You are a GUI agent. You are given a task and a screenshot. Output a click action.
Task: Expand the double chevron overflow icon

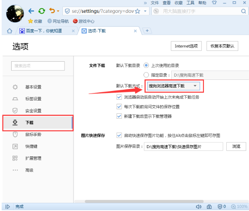pos(145,3)
